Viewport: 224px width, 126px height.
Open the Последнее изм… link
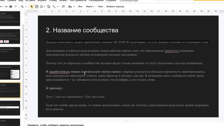[x=129, y=1]
